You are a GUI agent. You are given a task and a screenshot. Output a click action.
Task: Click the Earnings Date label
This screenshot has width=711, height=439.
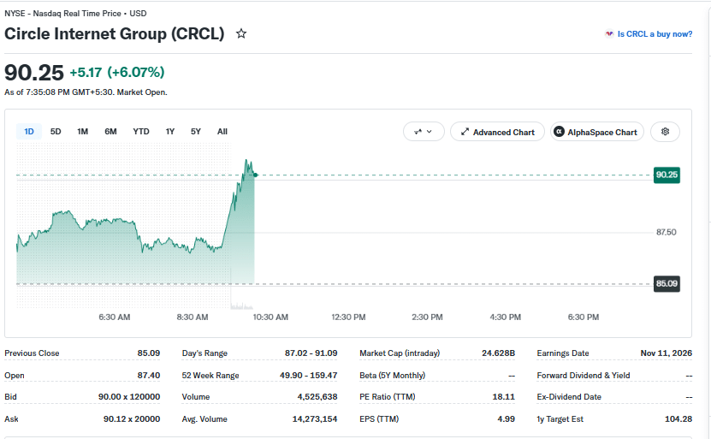(x=563, y=353)
